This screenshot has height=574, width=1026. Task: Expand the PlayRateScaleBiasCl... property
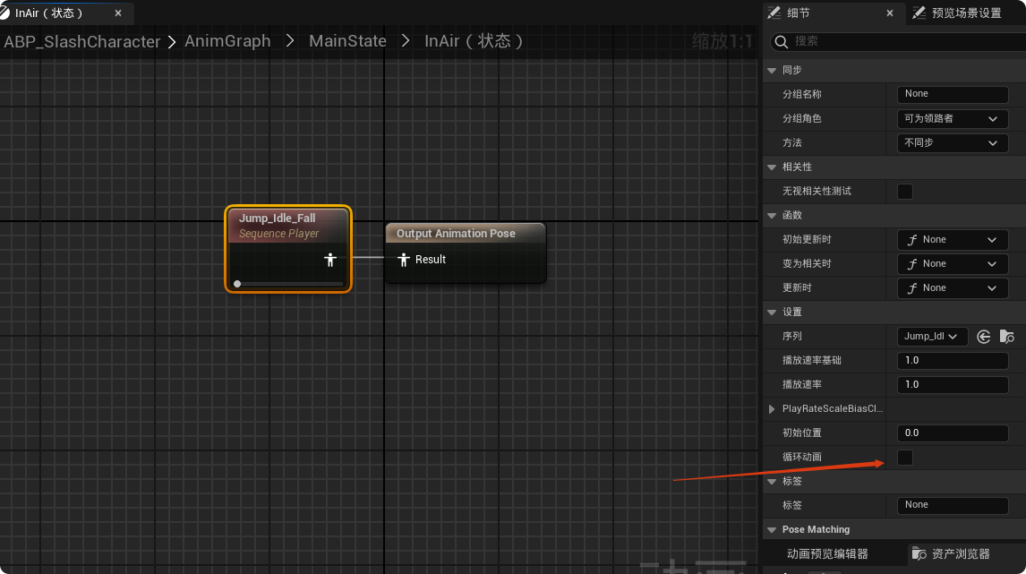[x=772, y=409]
